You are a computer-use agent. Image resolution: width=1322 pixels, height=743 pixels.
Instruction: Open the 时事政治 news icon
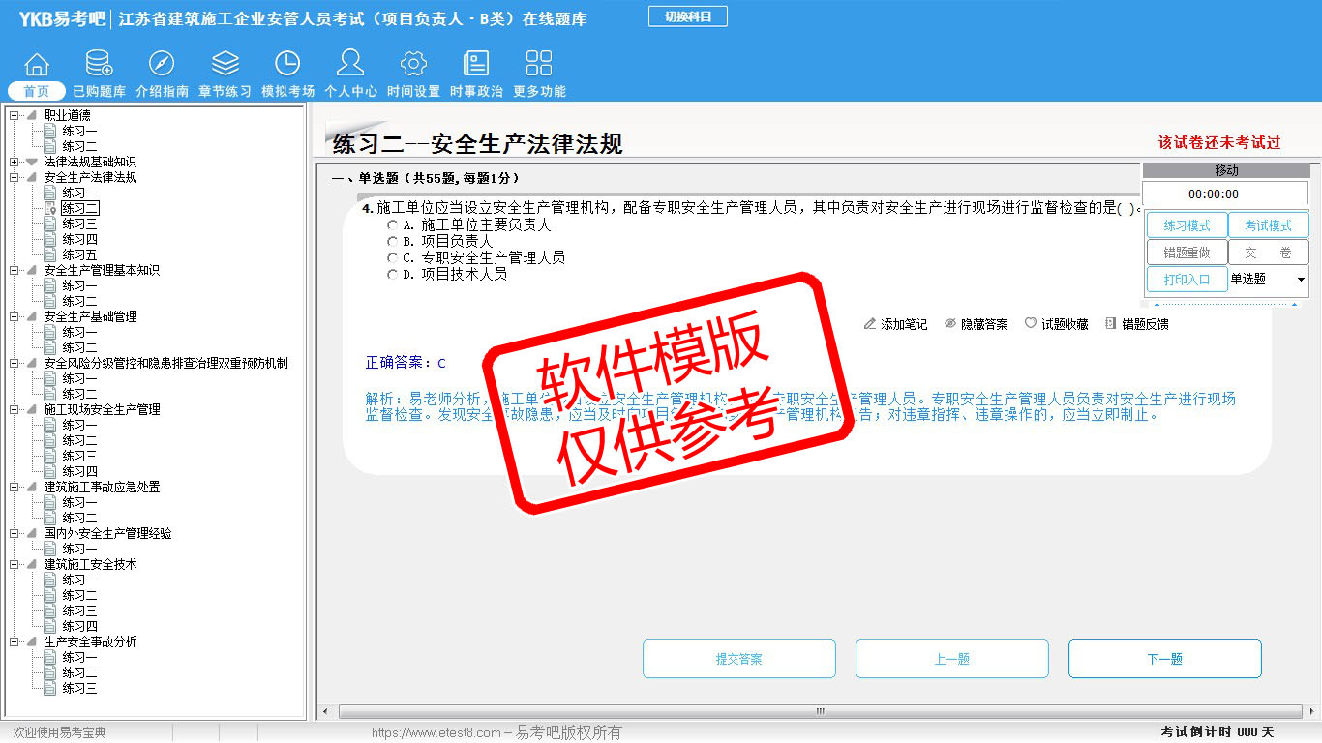point(476,64)
